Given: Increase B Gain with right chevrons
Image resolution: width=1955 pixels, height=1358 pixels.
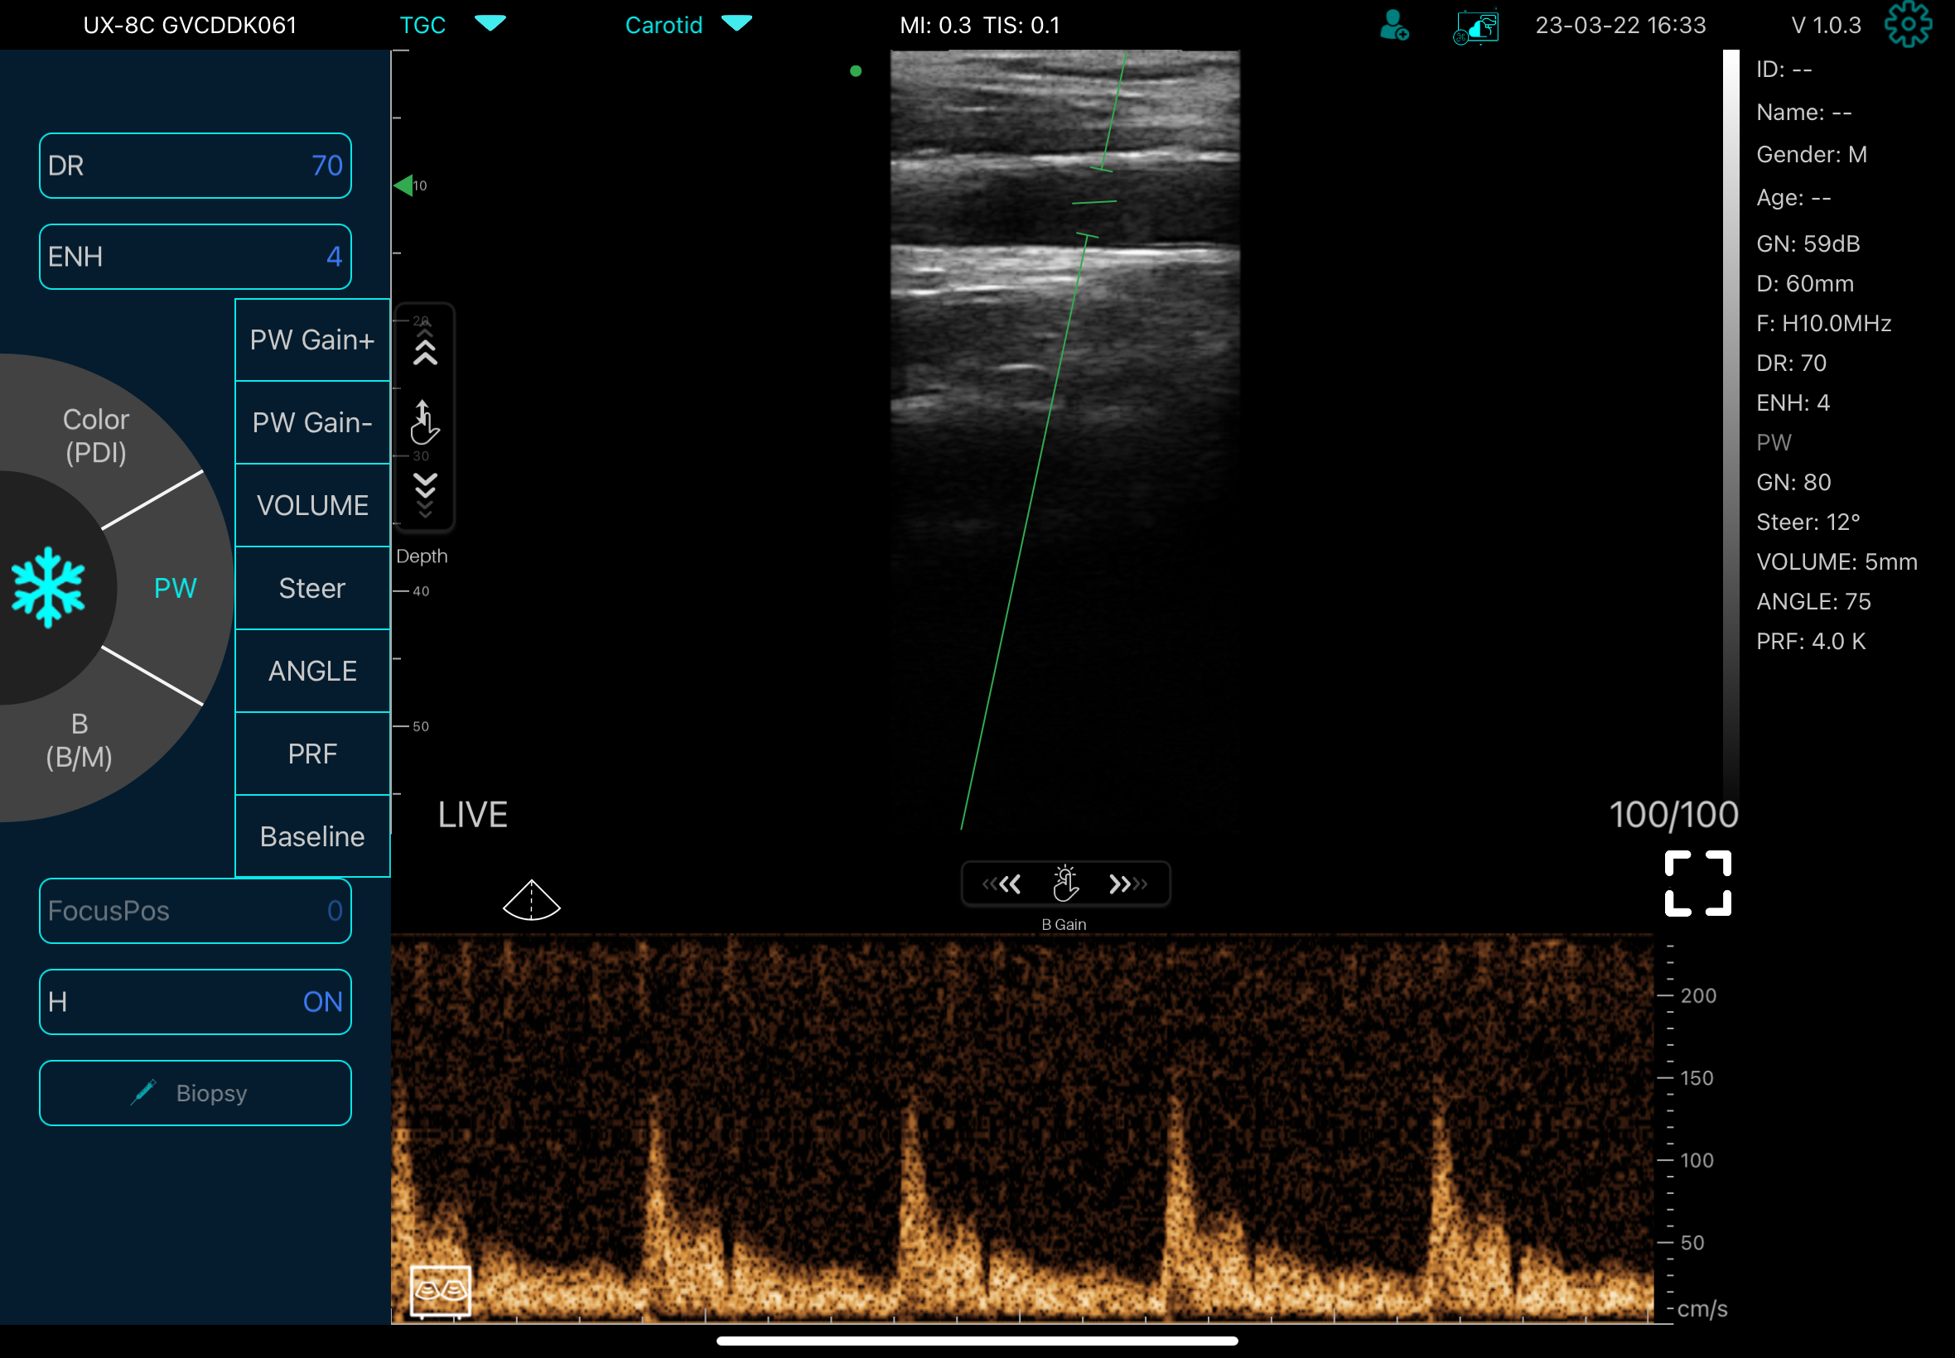Looking at the screenshot, I should 1127,884.
